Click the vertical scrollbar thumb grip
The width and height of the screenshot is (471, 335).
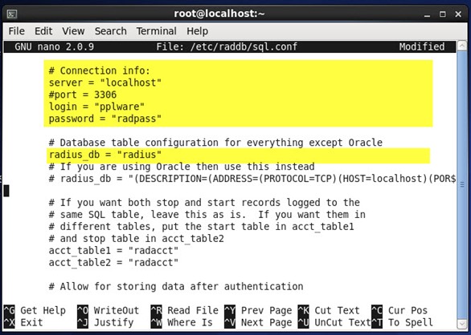click(x=462, y=185)
